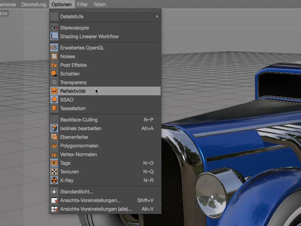
Task: Select the Polygonnormalen entry
Action: tap(105, 146)
